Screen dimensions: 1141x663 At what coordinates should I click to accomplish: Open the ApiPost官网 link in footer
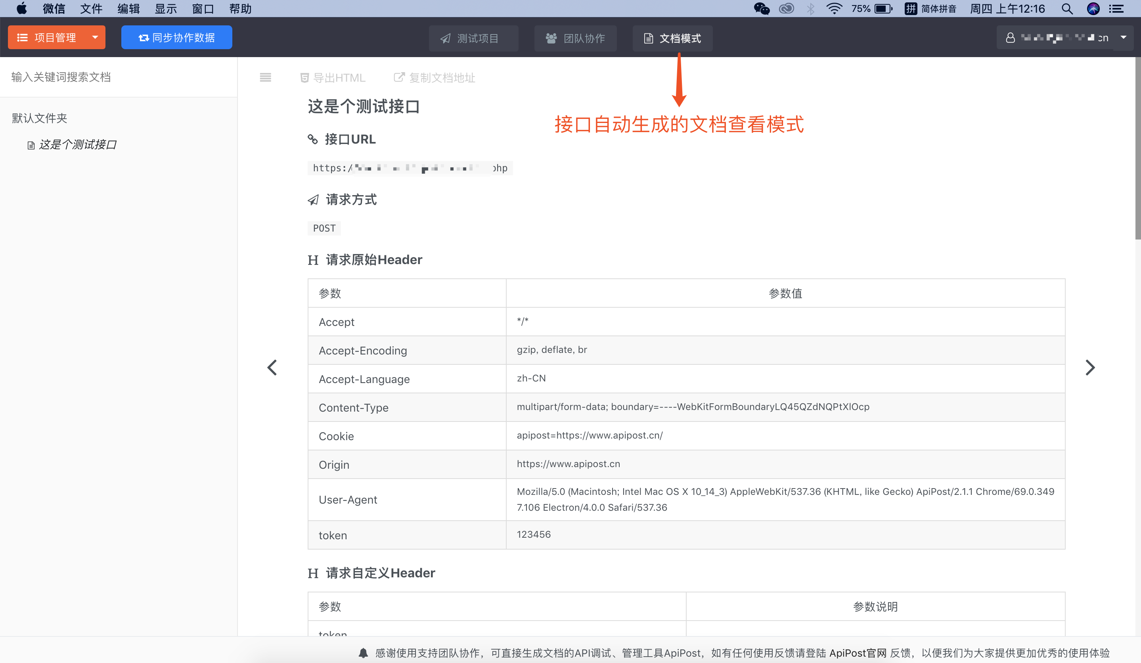(x=858, y=653)
